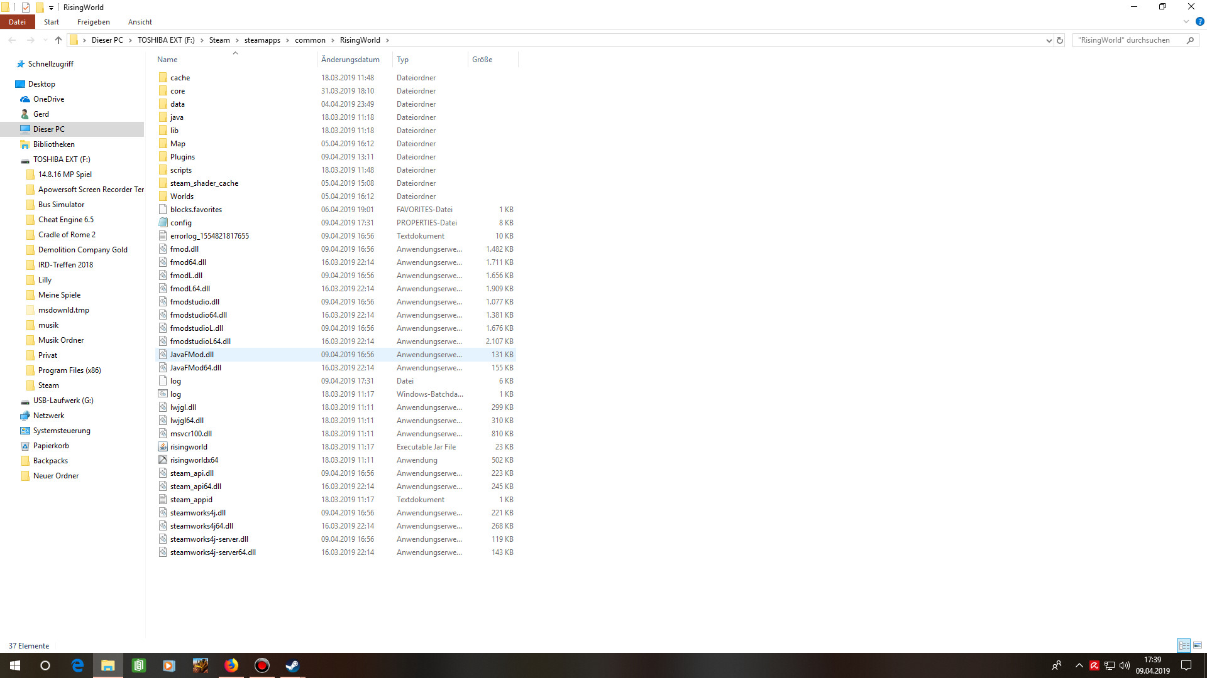
Task: Click the Up one level arrow
Action: tap(58, 40)
